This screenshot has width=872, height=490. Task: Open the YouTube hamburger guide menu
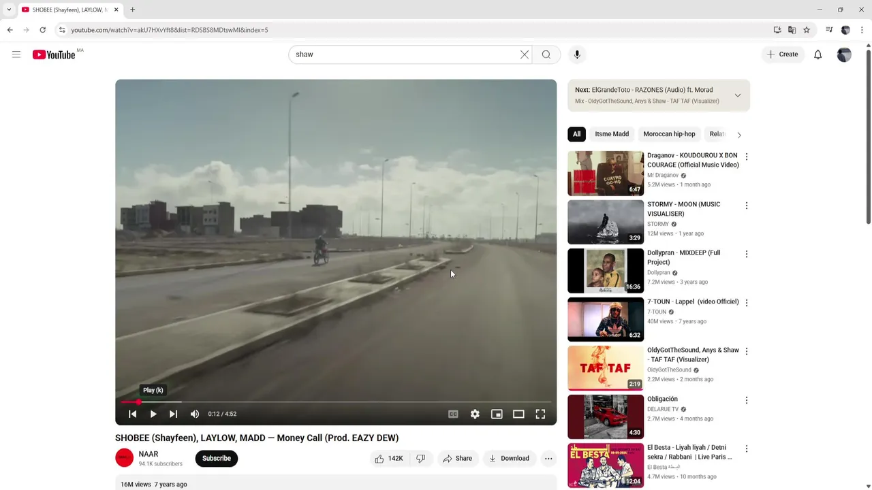pyautogui.click(x=16, y=54)
